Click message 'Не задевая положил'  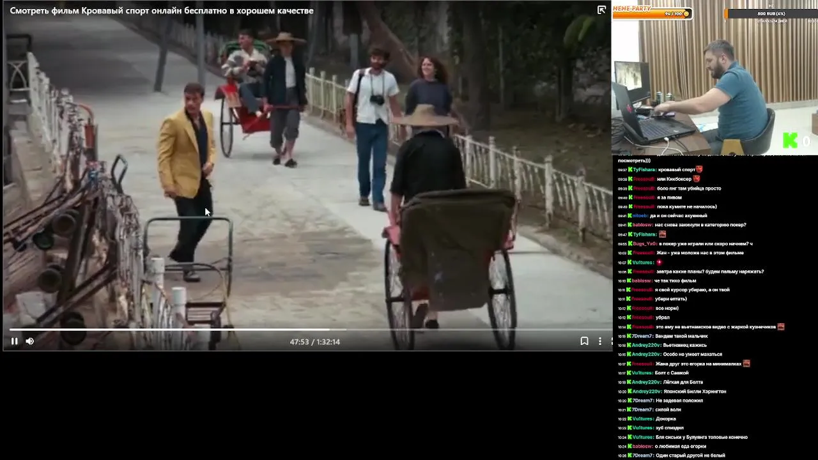tap(679, 401)
